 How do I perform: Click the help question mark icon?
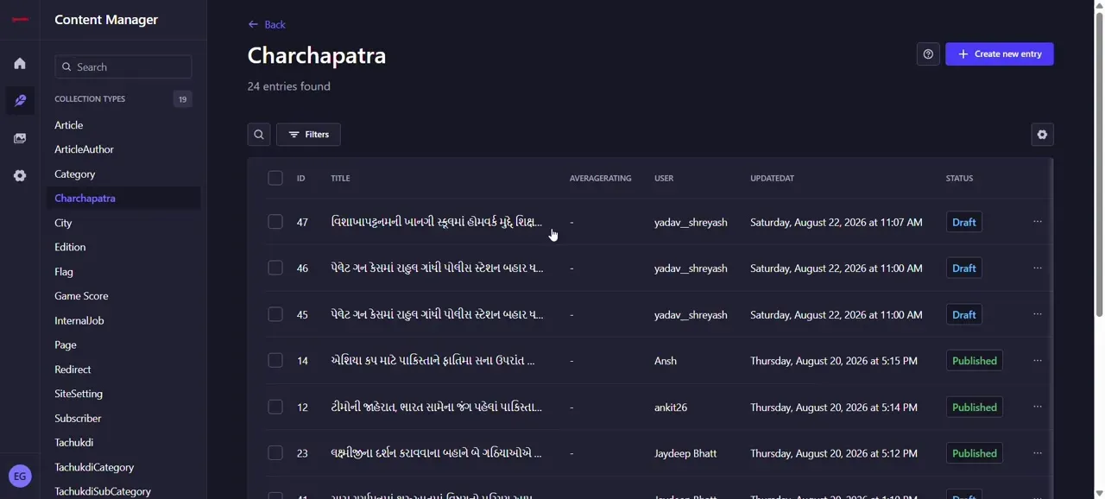pos(928,54)
